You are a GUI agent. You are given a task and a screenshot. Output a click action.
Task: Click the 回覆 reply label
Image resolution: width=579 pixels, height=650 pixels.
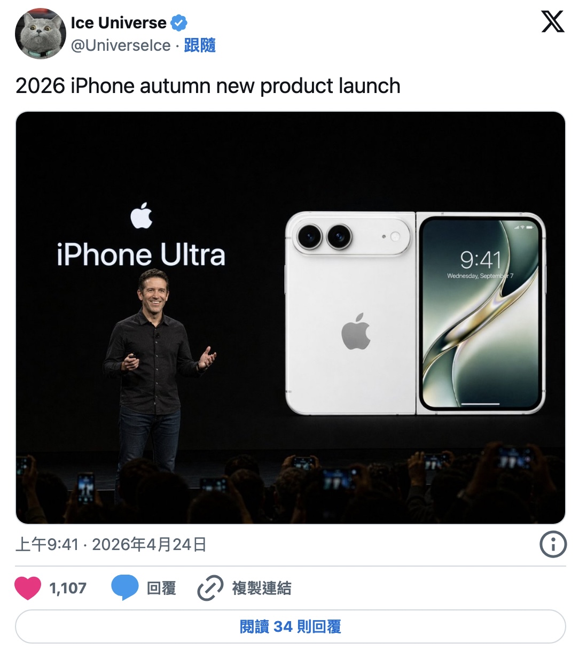[161, 588]
